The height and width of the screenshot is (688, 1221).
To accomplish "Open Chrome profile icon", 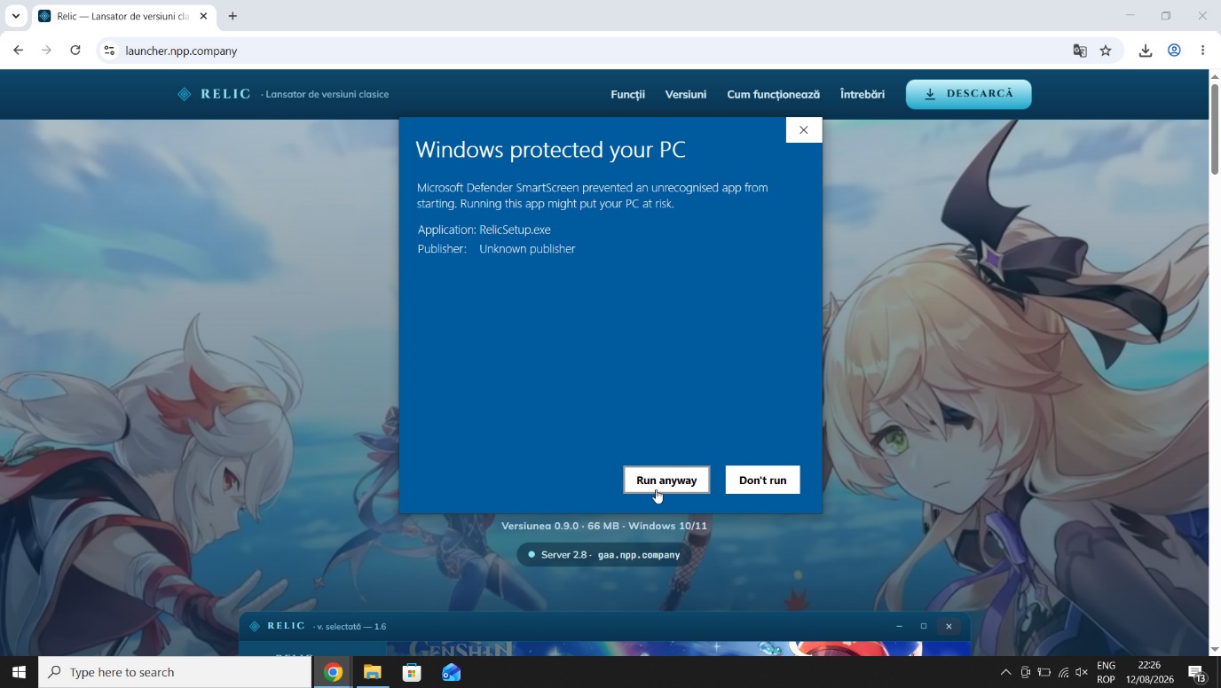I will coord(1174,51).
